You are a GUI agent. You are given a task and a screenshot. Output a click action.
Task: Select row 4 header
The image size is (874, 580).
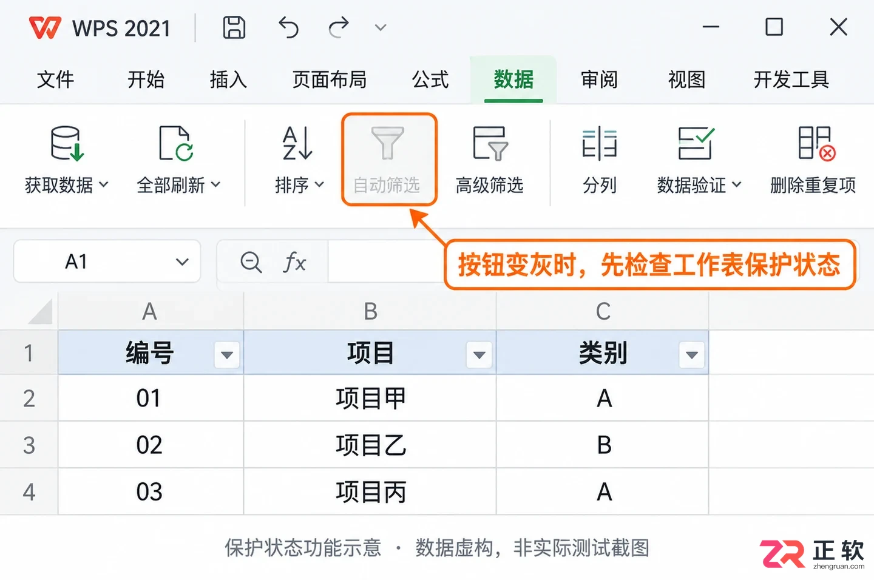pos(29,491)
